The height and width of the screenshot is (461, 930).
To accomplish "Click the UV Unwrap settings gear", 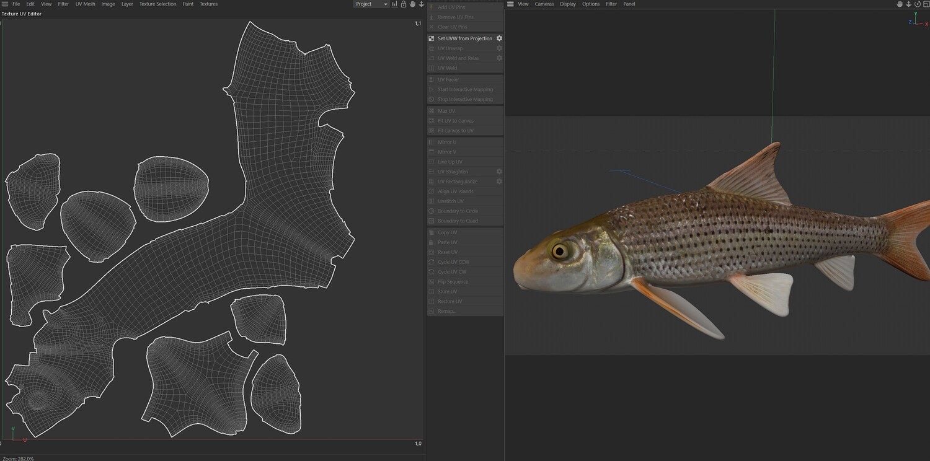I will pos(499,48).
